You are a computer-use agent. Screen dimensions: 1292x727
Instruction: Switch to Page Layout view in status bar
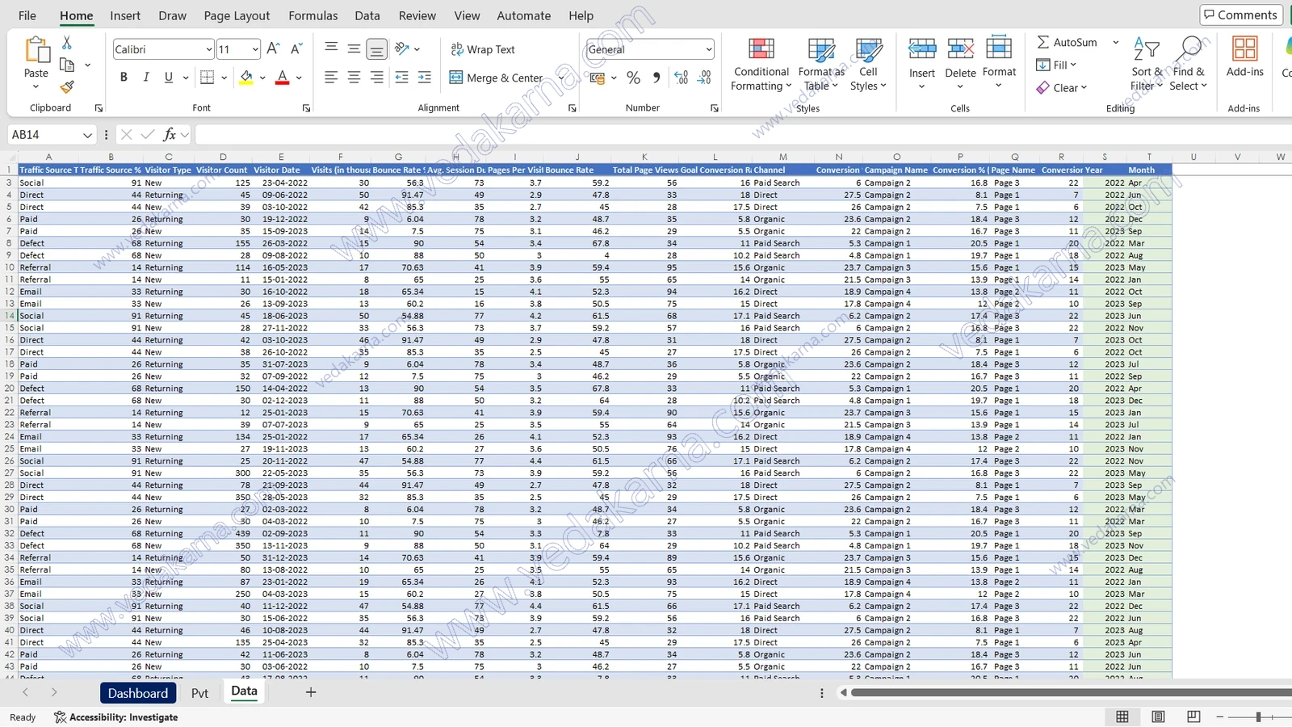(x=1158, y=716)
